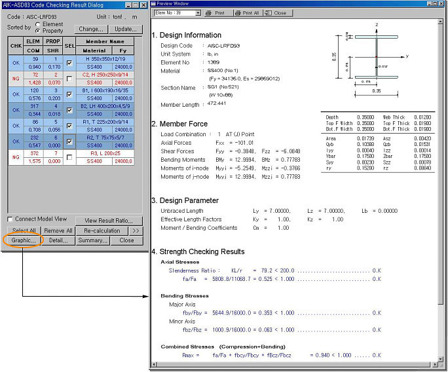Image resolution: width=448 pixels, height=372 pixels.
Task: Click the Re-calculation button
Action: pyautogui.click(x=102, y=231)
